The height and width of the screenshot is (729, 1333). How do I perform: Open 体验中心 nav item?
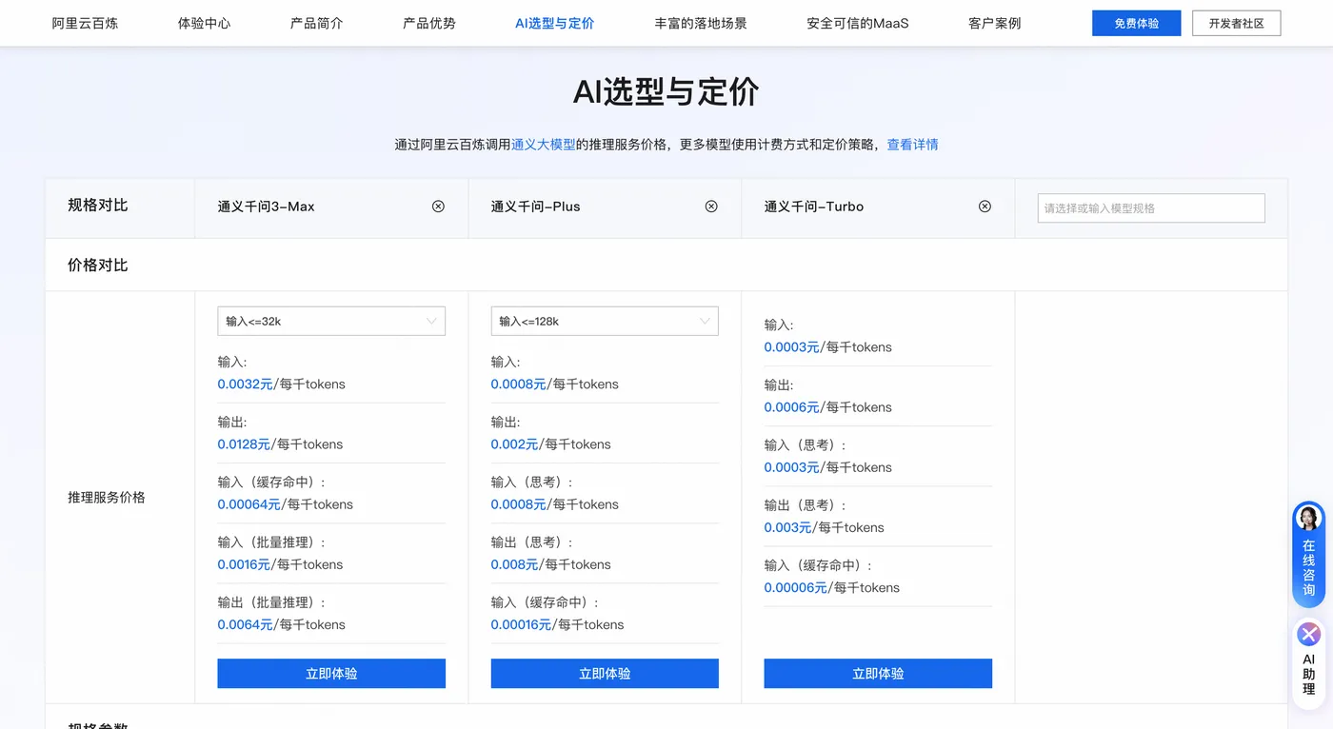[x=204, y=23]
